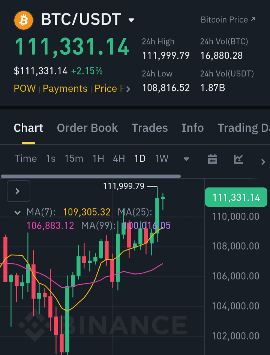Select the 4H interval

coord(119,158)
